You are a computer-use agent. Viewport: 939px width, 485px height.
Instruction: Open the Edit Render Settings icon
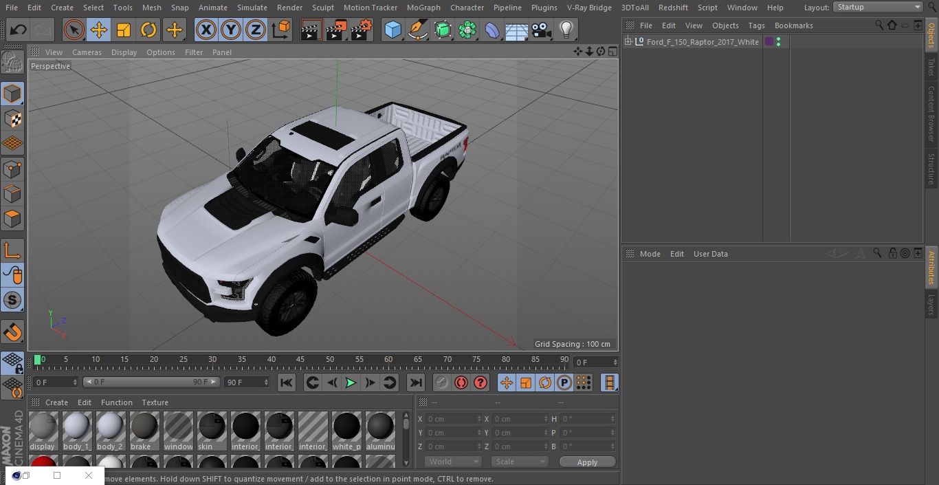point(362,30)
